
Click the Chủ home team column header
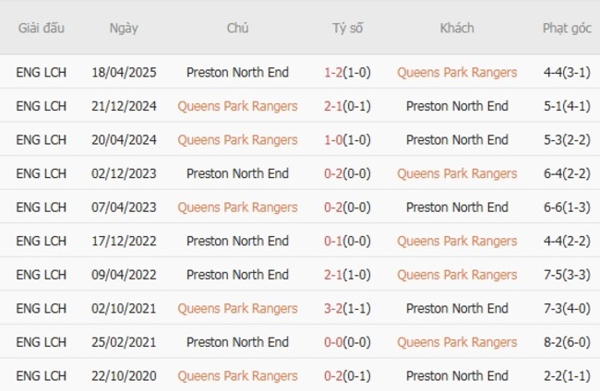(x=237, y=28)
